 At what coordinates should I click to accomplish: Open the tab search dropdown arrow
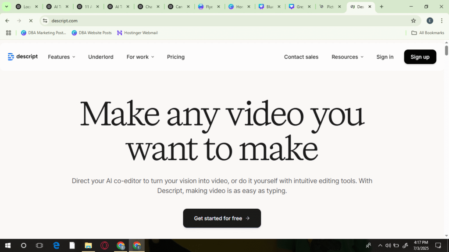click(x=6, y=7)
